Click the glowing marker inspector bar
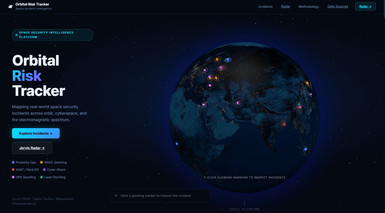The height and width of the screenshot is (213, 385). (160, 195)
